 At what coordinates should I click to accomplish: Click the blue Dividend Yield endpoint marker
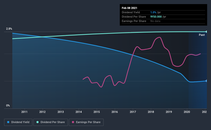pyautogui.click(x=207, y=81)
